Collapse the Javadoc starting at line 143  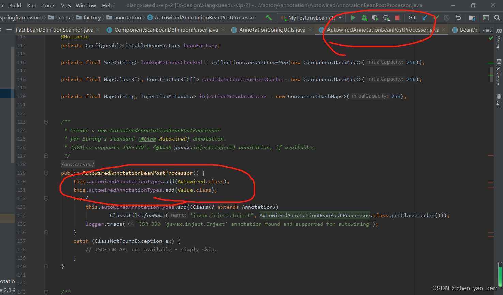click(x=46, y=292)
